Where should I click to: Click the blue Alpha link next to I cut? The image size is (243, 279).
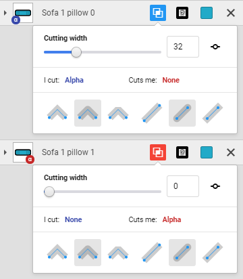click(x=74, y=80)
